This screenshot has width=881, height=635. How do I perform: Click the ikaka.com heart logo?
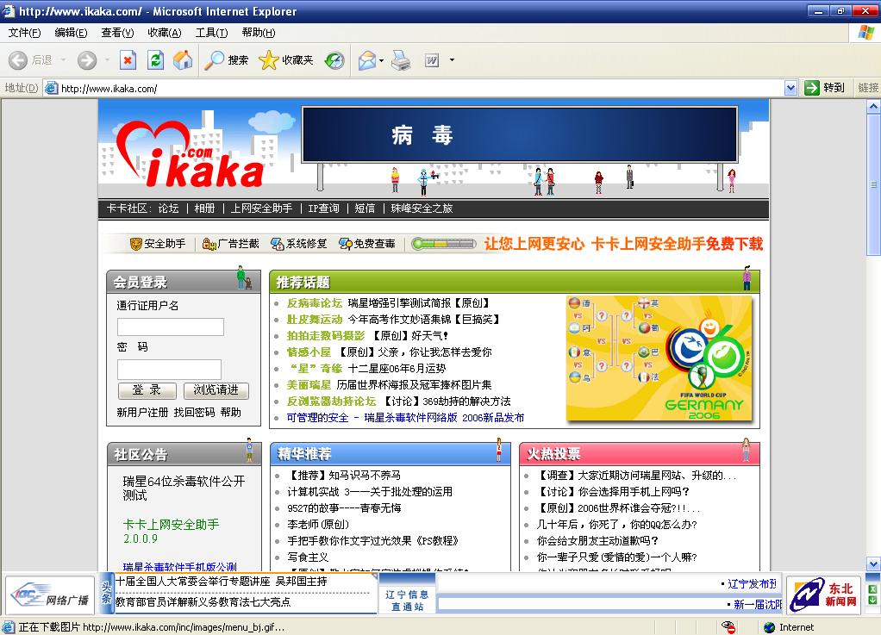pos(190,154)
